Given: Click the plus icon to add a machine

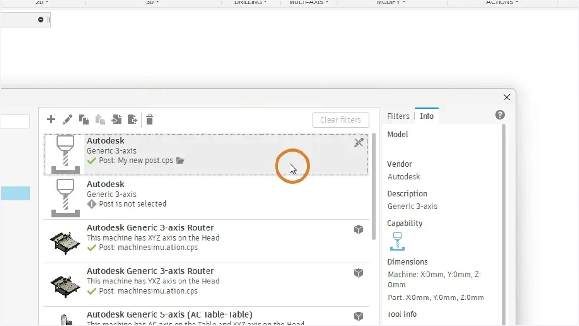Looking at the screenshot, I should click(x=51, y=119).
